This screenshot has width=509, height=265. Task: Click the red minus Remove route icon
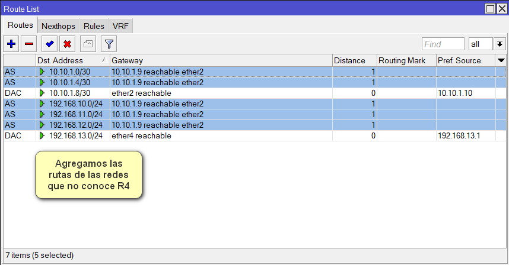(x=29, y=44)
